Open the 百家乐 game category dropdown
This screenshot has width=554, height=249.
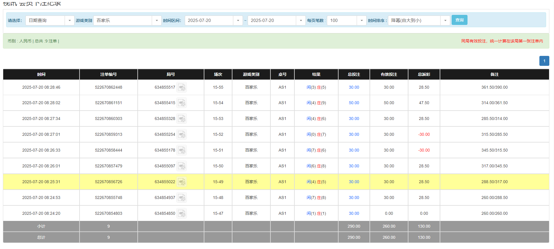[156, 20]
